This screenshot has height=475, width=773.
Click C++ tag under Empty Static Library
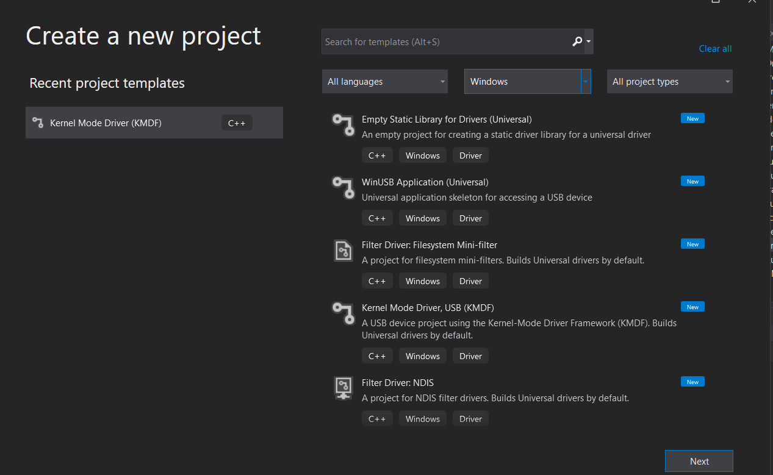(x=377, y=155)
